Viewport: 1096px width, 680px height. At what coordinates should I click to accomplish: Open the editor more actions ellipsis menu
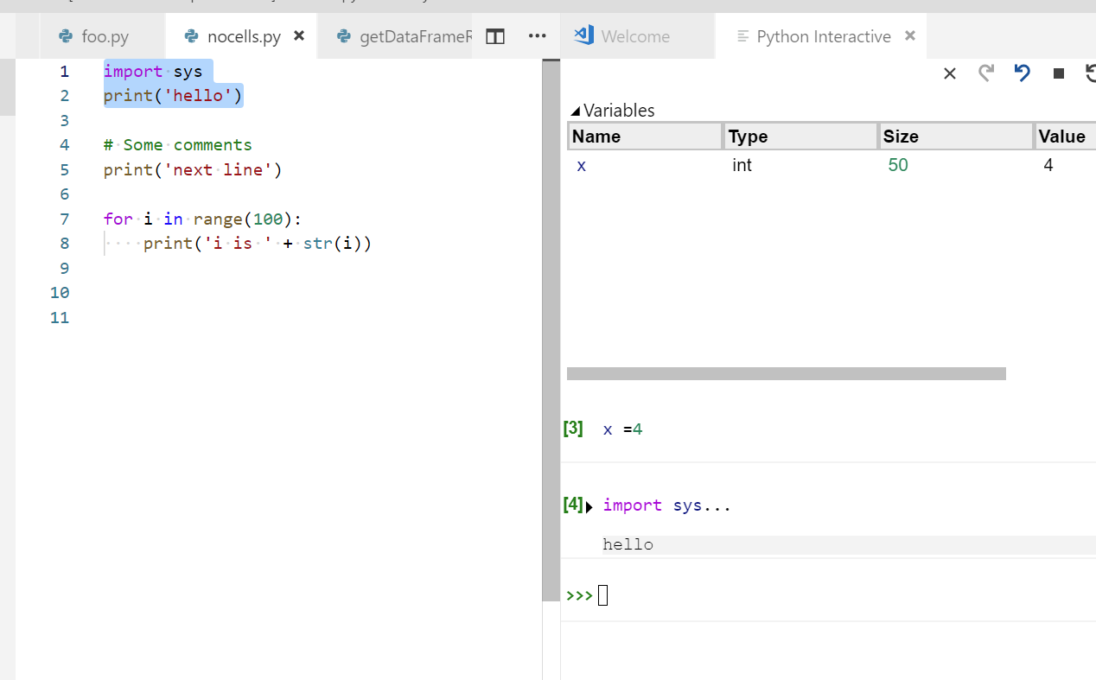coord(537,36)
